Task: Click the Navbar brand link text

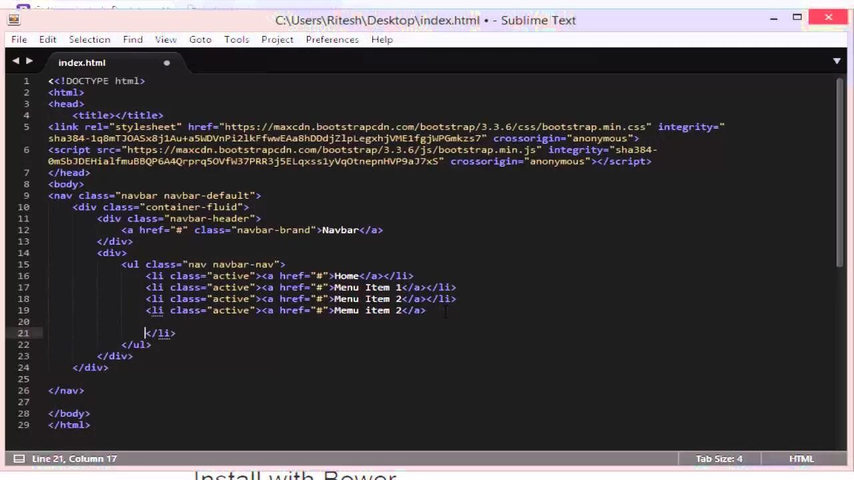Action: click(x=340, y=230)
